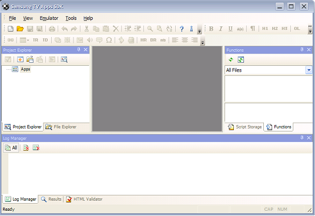Pin the Project Explorer panel

tap(79, 49)
